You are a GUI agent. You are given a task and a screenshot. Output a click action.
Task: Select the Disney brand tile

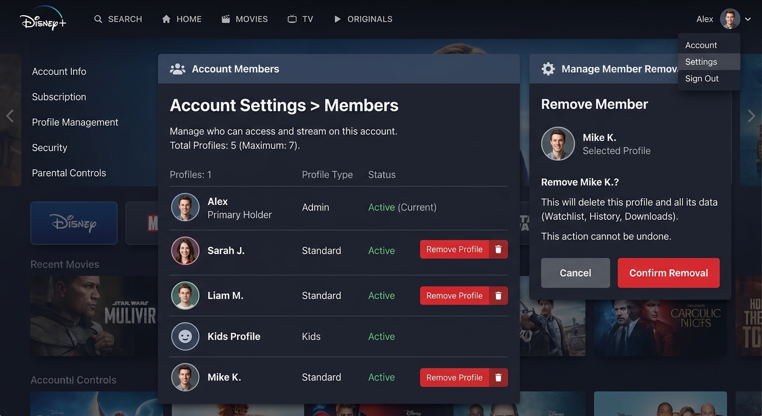click(74, 223)
